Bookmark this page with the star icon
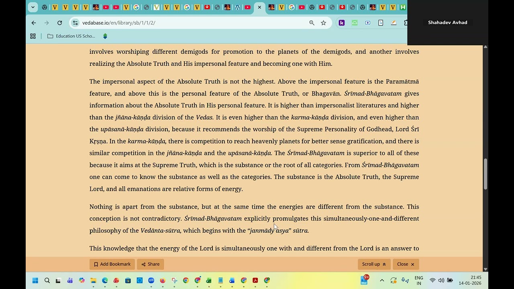 (x=323, y=23)
